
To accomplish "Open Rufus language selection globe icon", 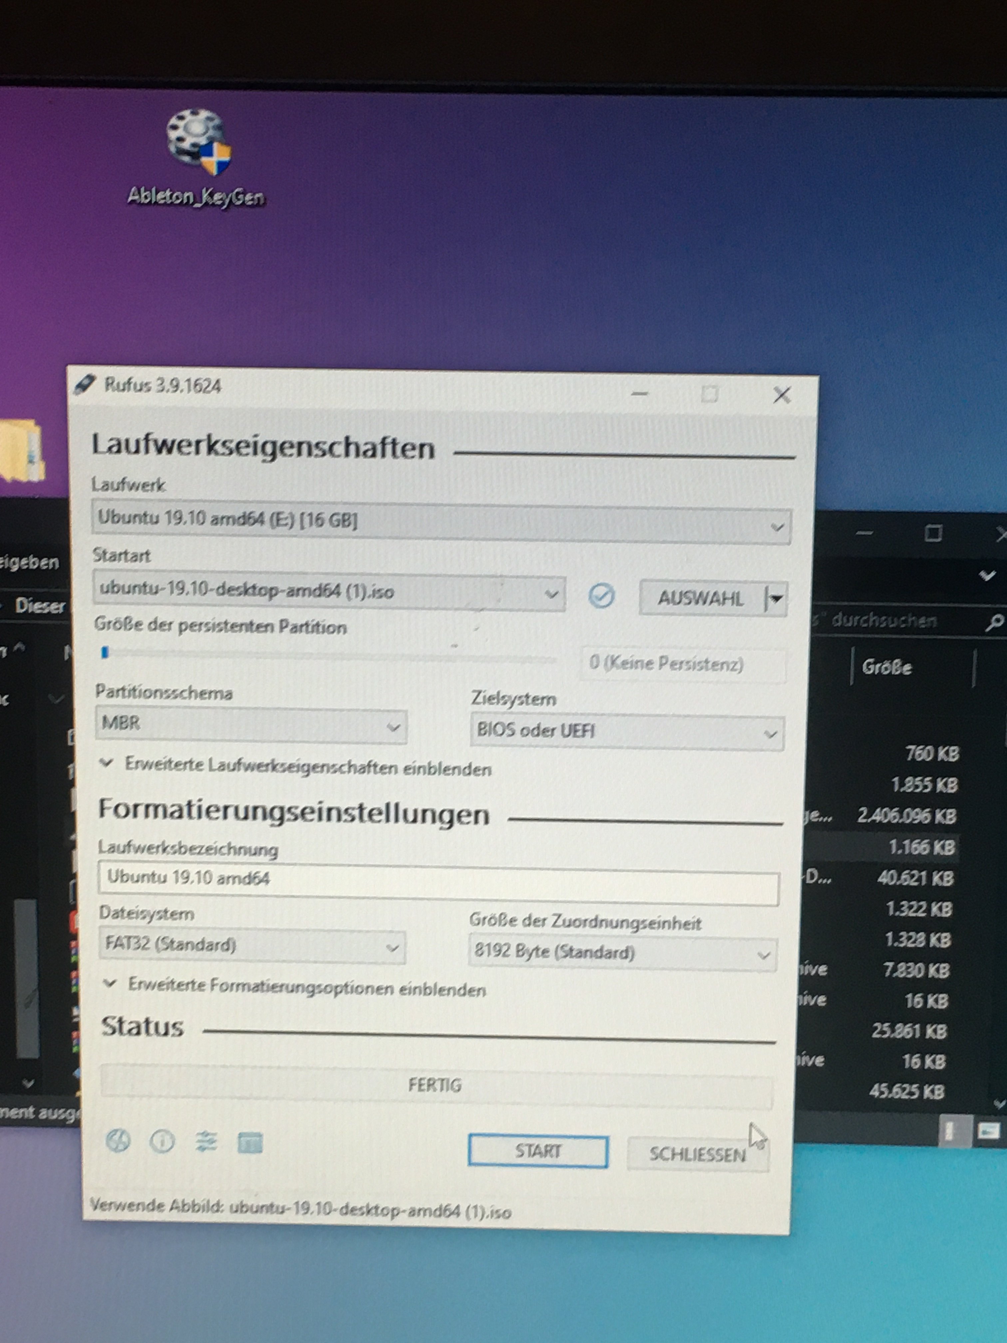I will (x=118, y=1141).
